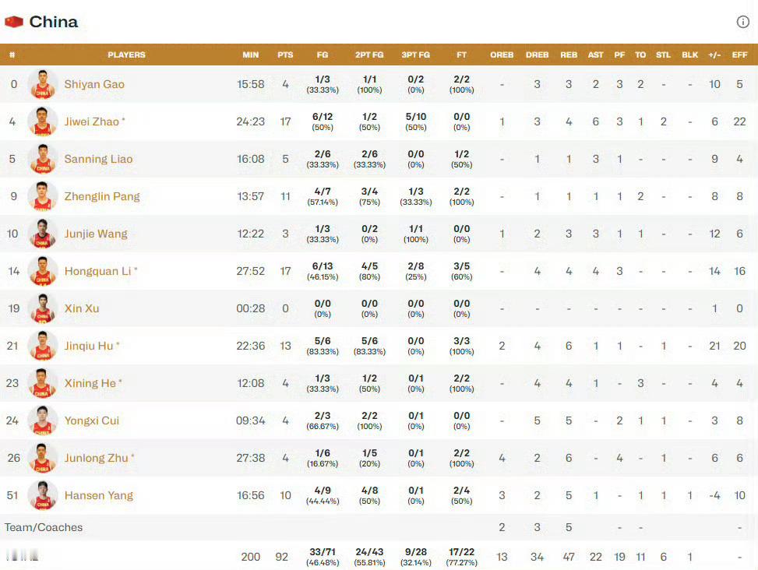The width and height of the screenshot is (758, 570).
Task: Click the TO column header
Action: pyautogui.click(x=640, y=55)
